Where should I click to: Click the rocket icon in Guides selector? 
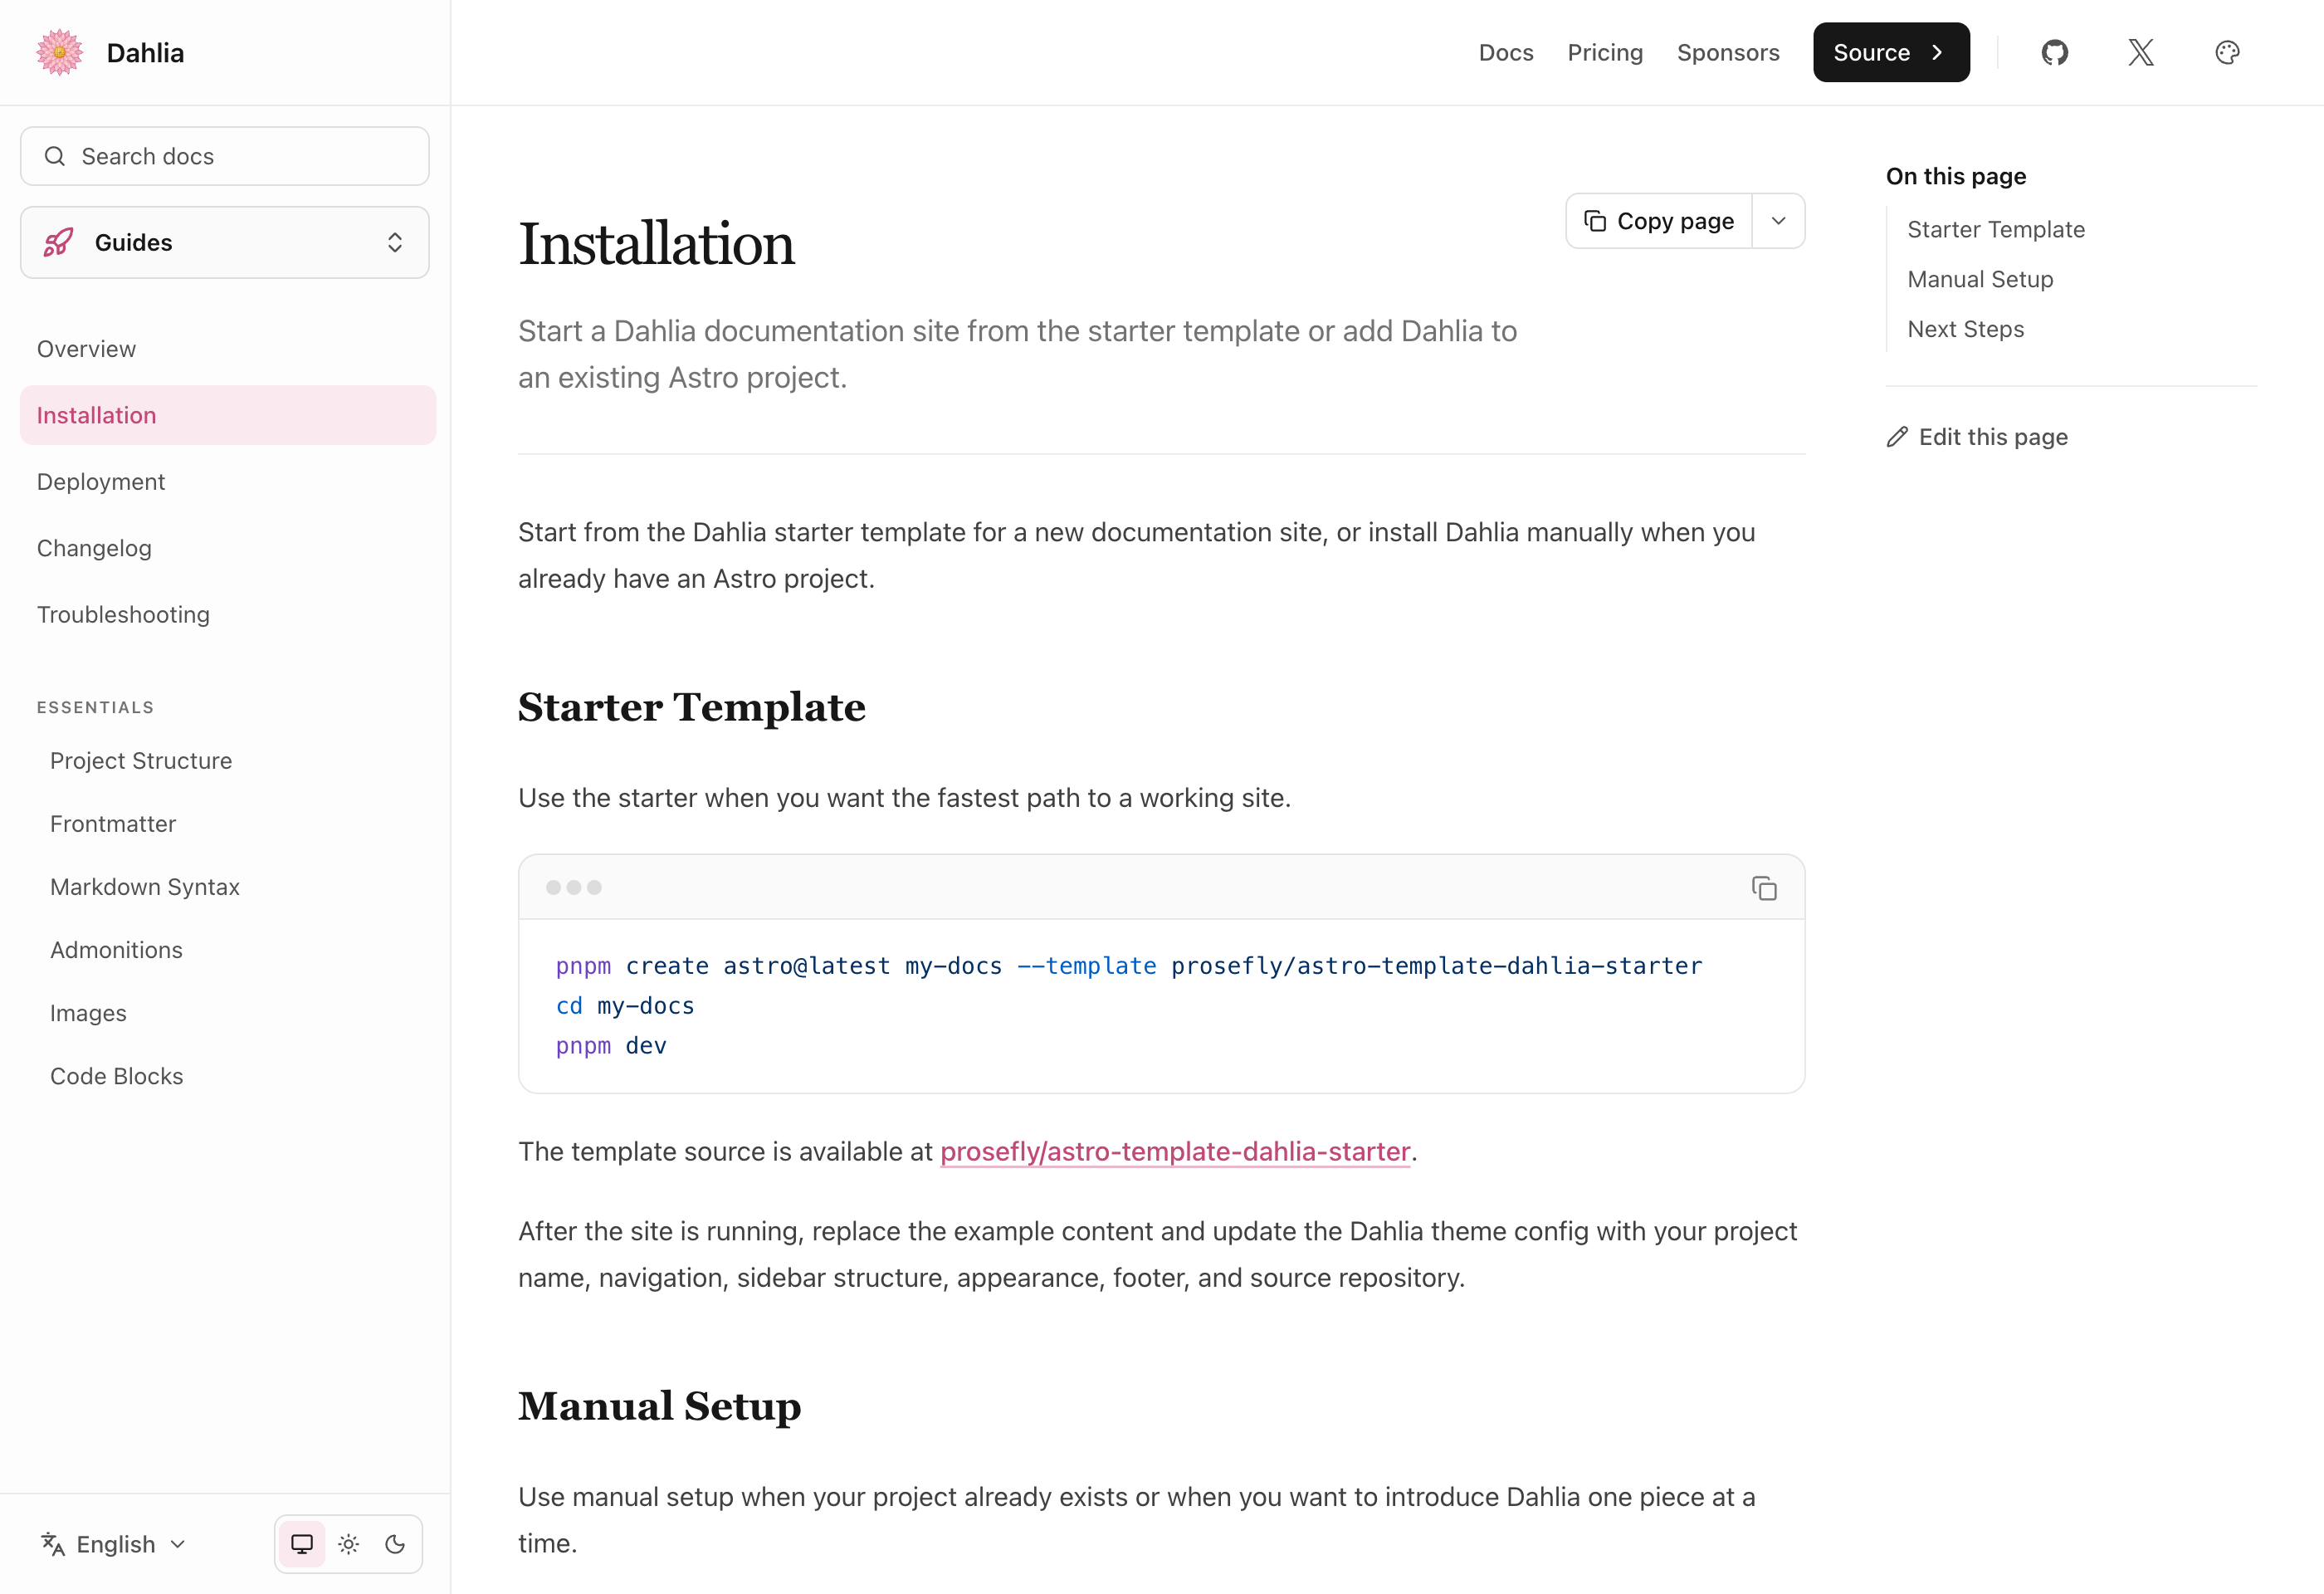59,242
